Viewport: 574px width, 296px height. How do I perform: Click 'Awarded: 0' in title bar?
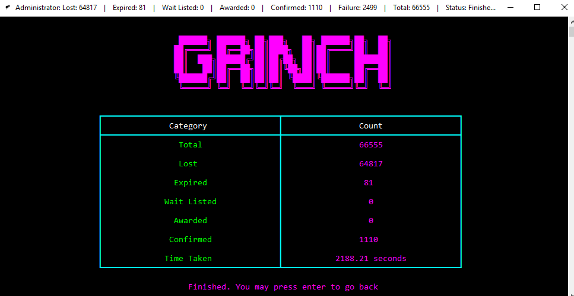(237, 8)
